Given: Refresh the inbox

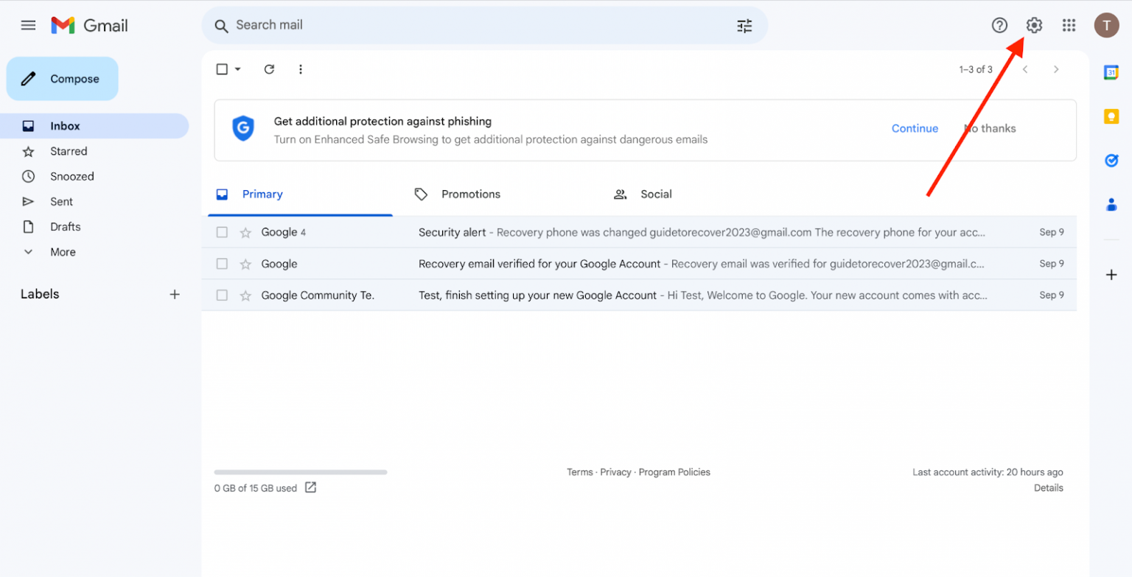Looking at the screenshot, I should click(269, 69).
